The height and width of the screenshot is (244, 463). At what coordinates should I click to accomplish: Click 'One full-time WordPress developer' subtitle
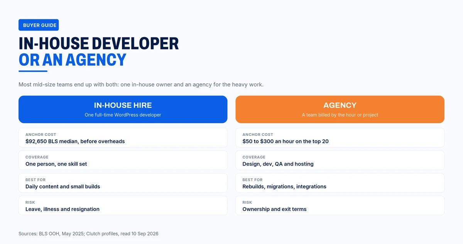click(123, 115)
